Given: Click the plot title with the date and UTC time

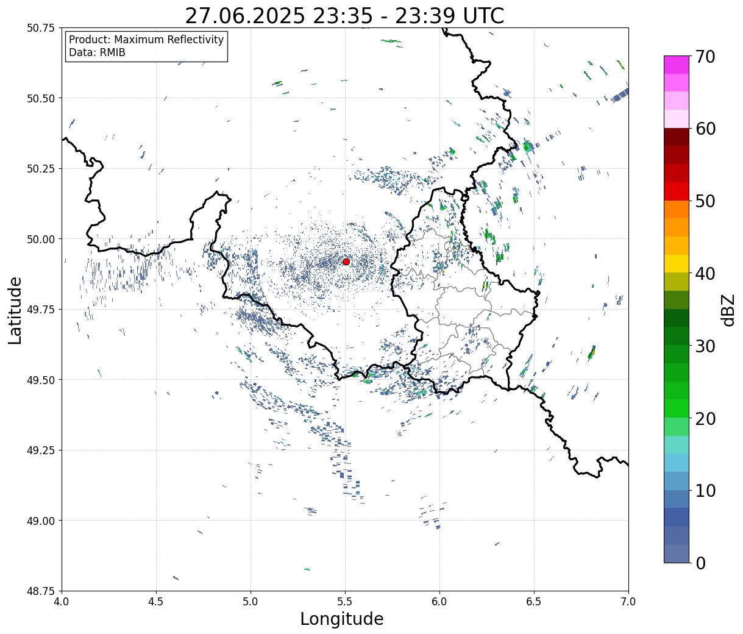Looking at the screenshot, I should pyautogui.click(x=344, y=15).
